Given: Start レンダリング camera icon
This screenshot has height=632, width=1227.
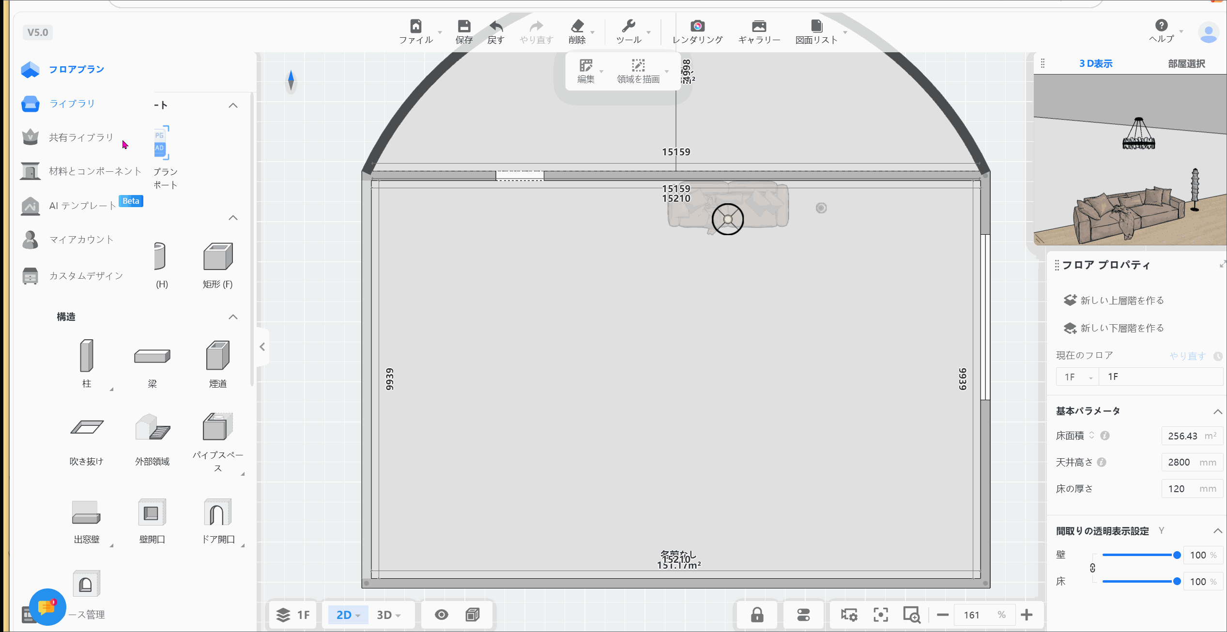Looking at the screenshot, I should [x=697, y=26].
